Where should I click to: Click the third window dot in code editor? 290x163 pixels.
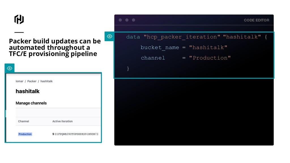pos(134,20)
